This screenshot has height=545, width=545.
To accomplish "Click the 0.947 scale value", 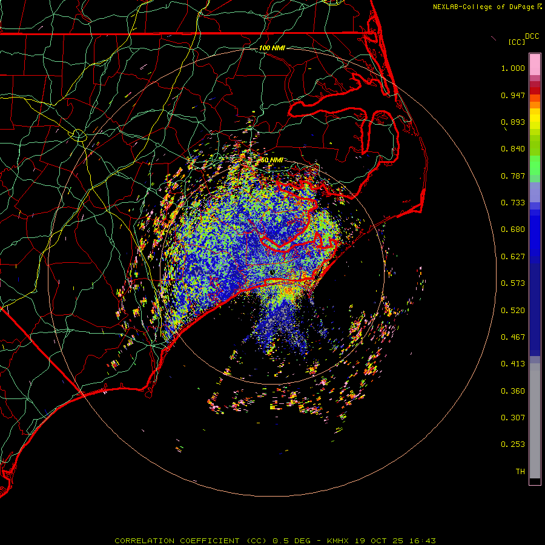I will pyautogui.click(x=513, y=95).
